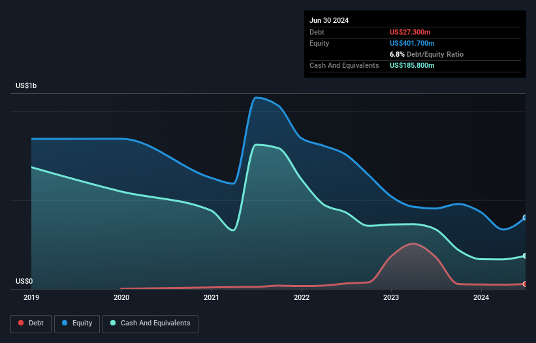Click the 2021 x-axis label
The image size is (536, 343).
[212, 297]
